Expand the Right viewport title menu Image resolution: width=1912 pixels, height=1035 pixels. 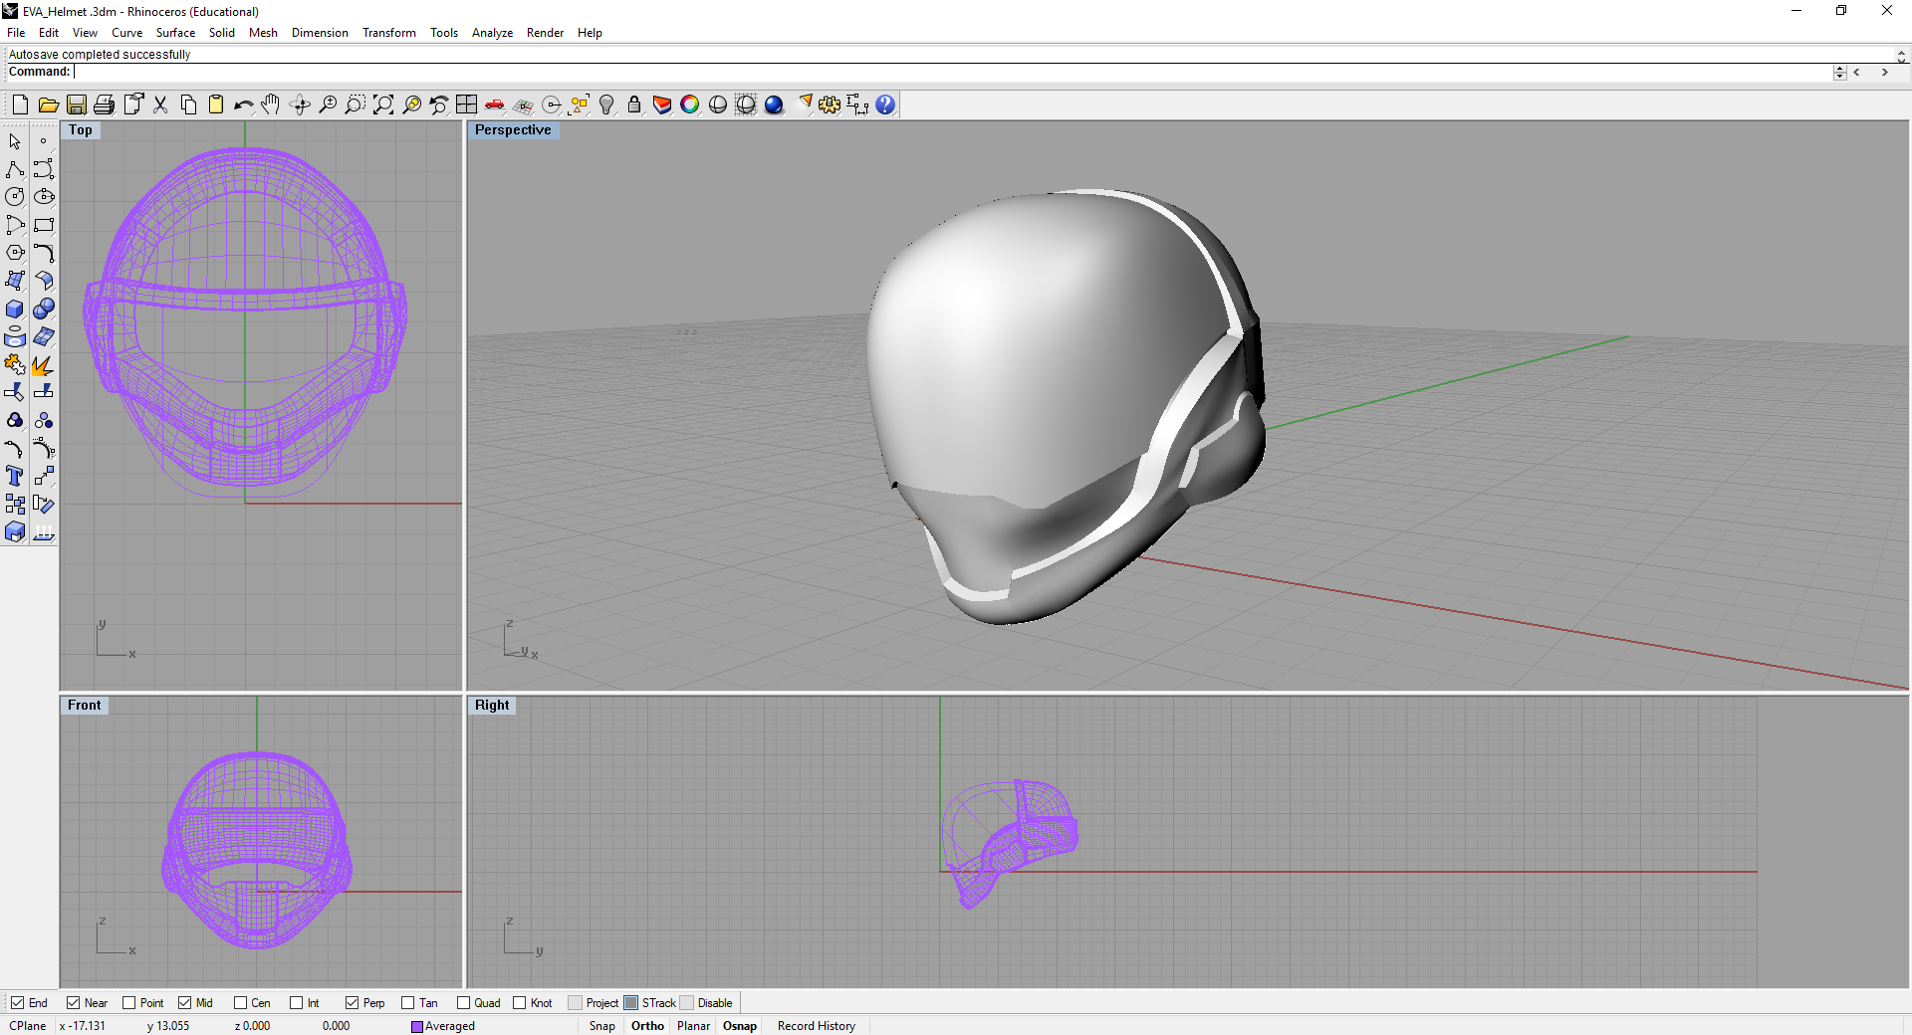492,706
